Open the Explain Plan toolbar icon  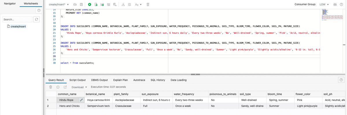coord(109,5)
